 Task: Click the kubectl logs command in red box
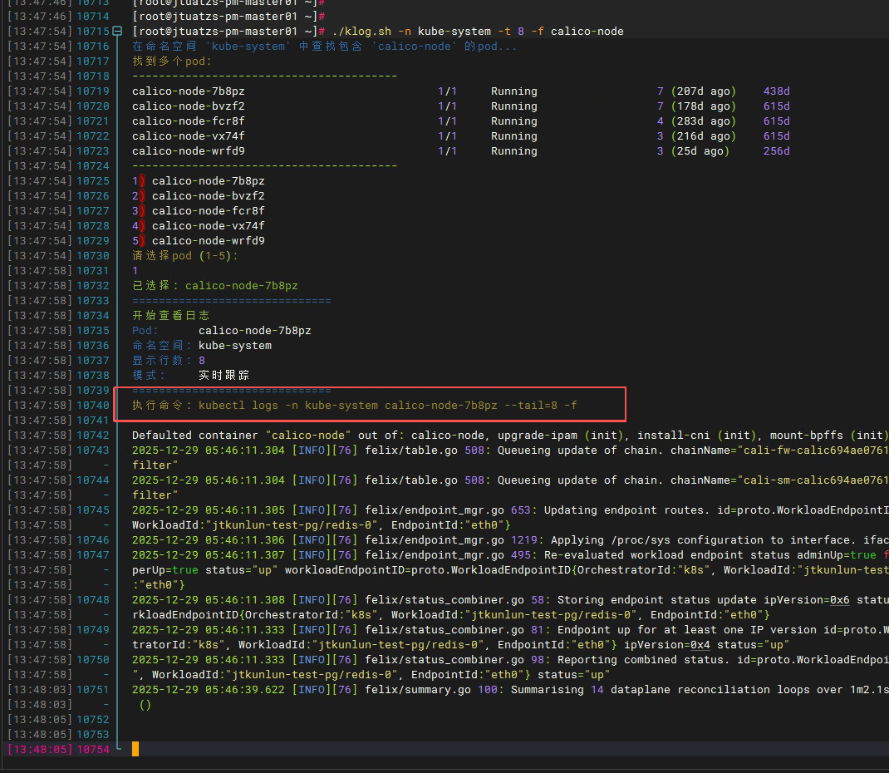coord(387,406)
